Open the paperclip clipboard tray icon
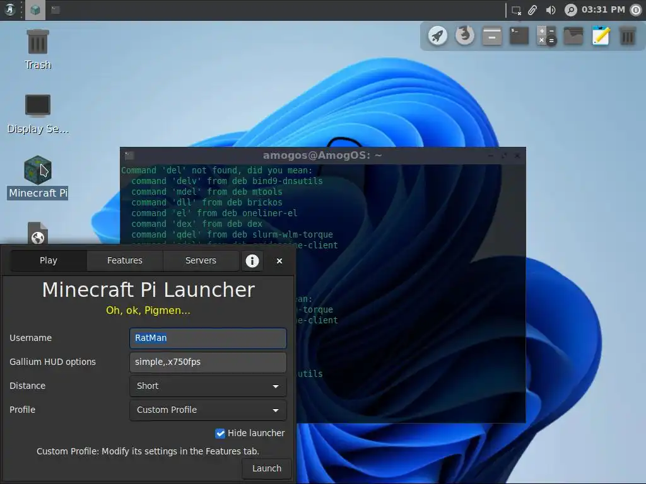Viewport: 646px width, 484px height. tap(532, 10)
